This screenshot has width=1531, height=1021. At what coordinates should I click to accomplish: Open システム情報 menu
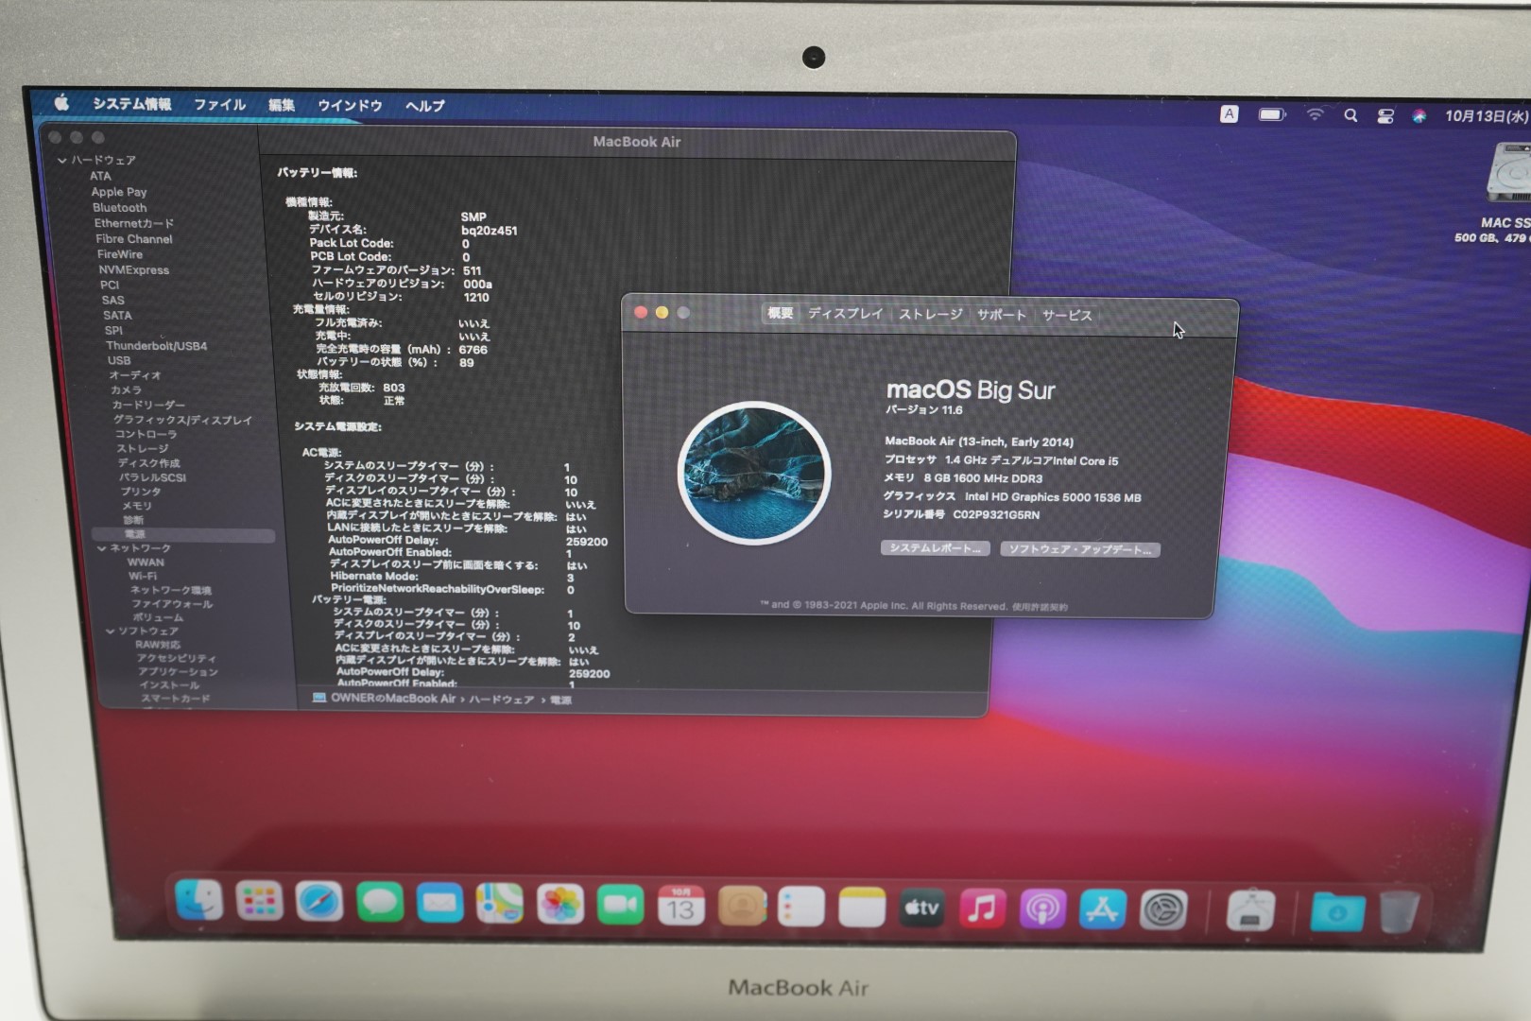pyautogui.click(x=131, y=104)
